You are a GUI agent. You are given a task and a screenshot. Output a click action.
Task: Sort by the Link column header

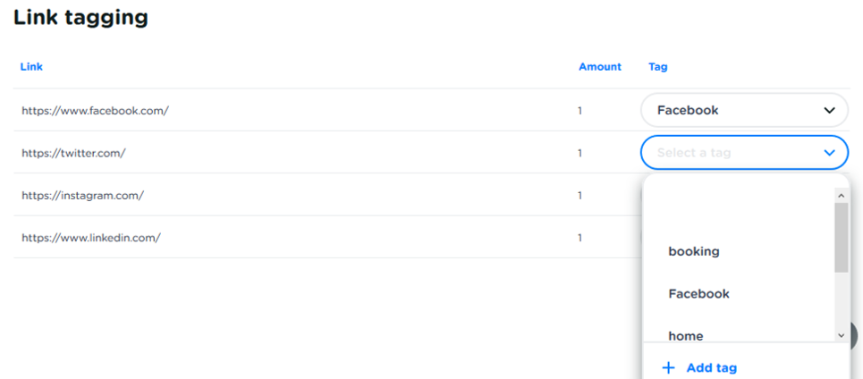31,67
